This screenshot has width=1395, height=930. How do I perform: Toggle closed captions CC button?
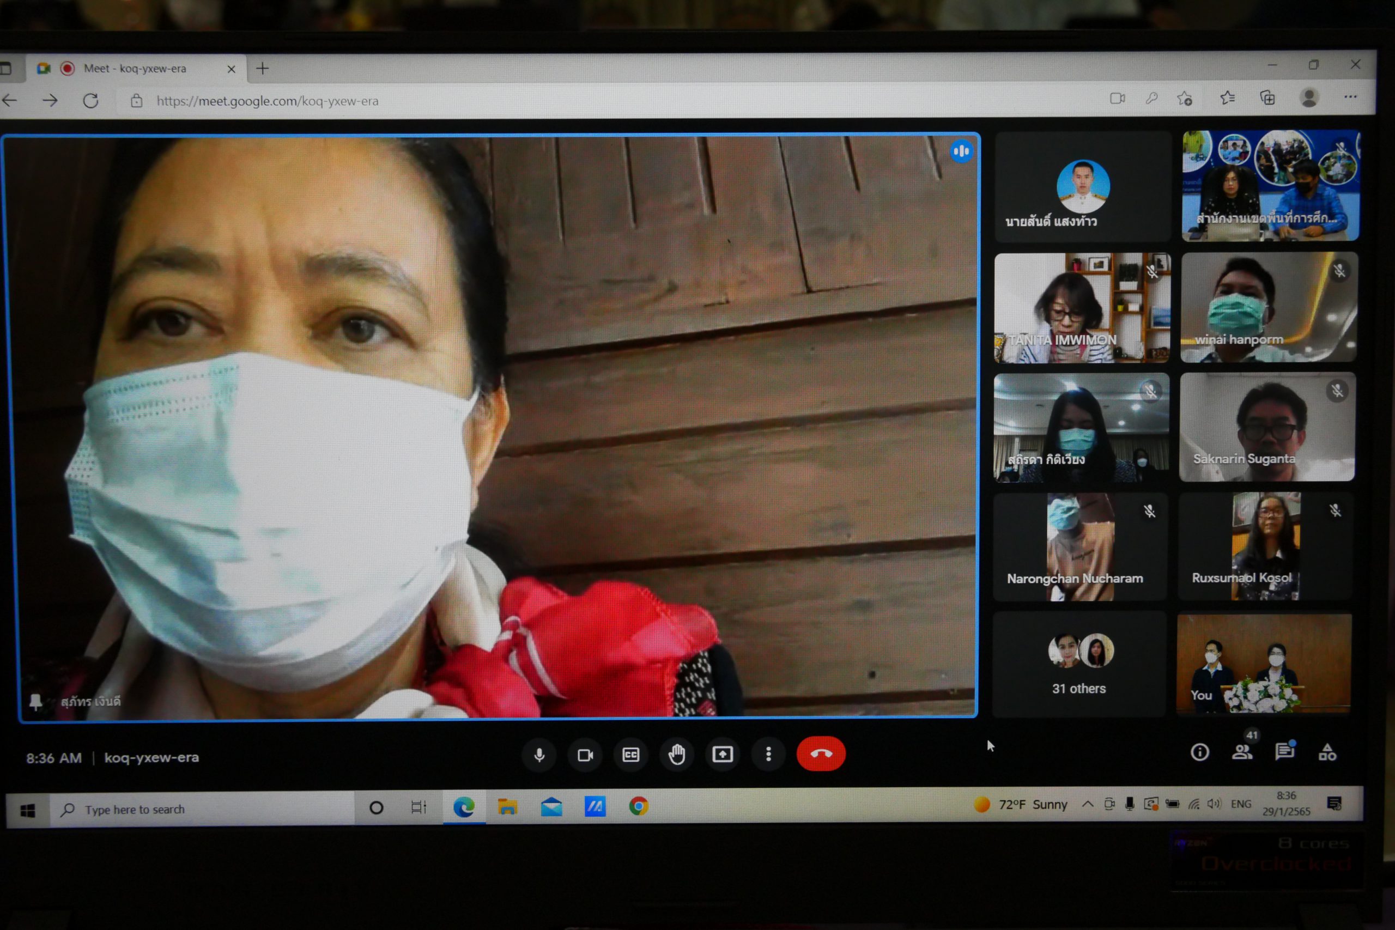pyautogui.click(x=630, y=755)
